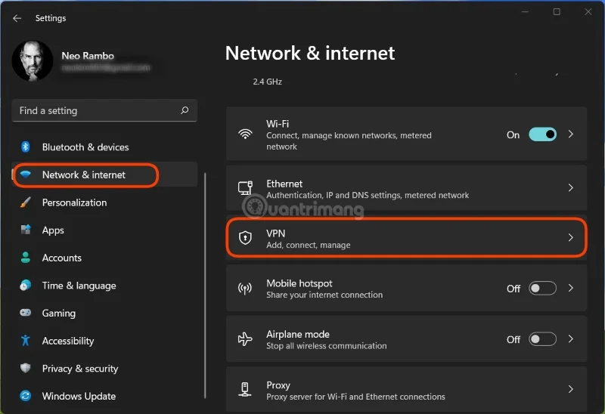Screen dimensions: 605x414
Task: Click the Proxy row title
Action: (278, 385)
